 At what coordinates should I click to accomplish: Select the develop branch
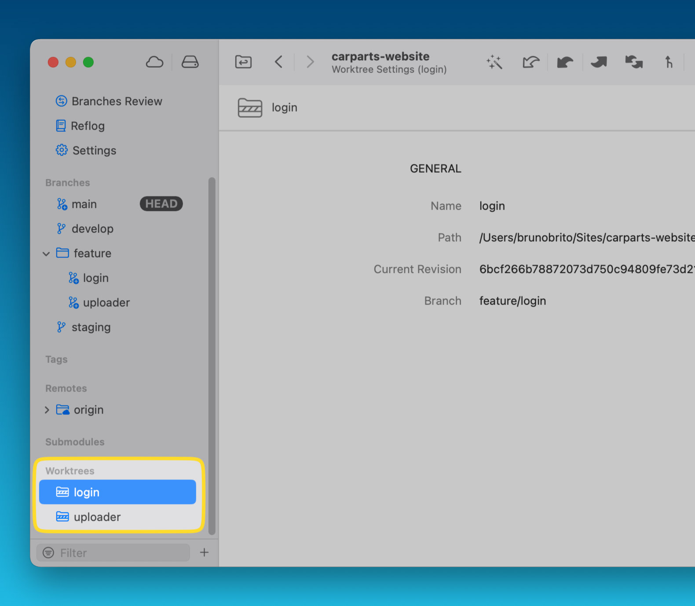(92, 229)
